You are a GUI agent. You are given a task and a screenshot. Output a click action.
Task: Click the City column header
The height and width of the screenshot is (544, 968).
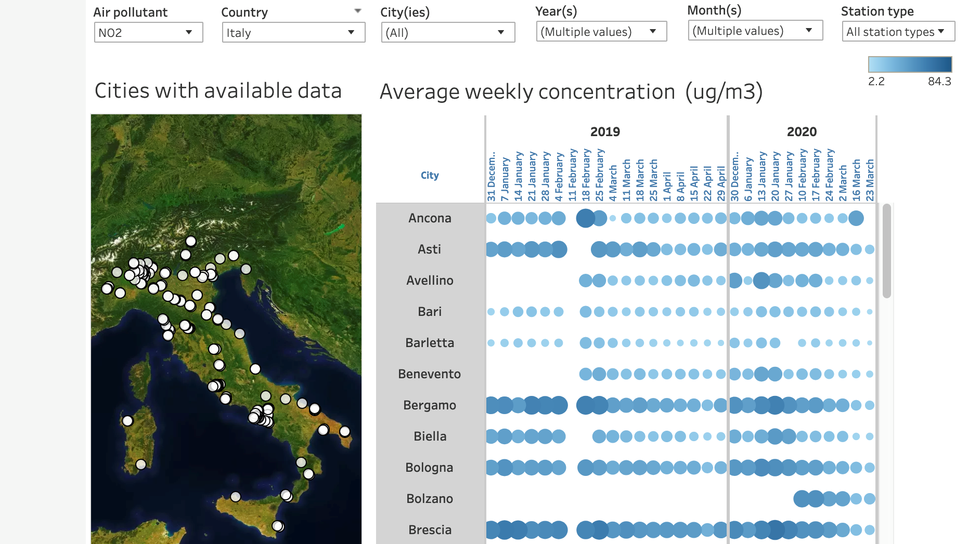click(x=430, y=175)
